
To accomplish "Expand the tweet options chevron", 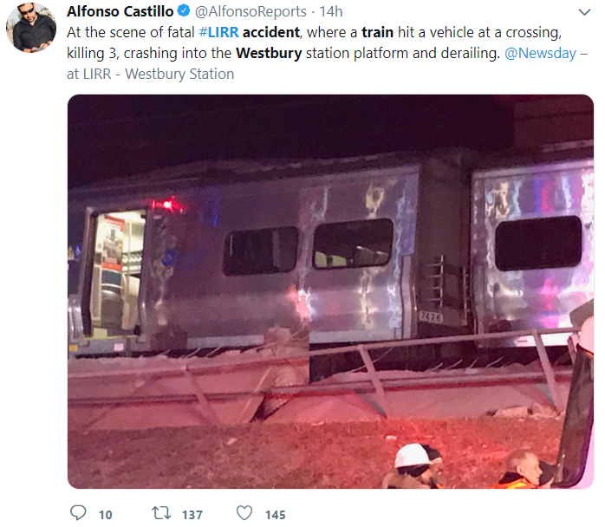I will click(x=584, y=12).
